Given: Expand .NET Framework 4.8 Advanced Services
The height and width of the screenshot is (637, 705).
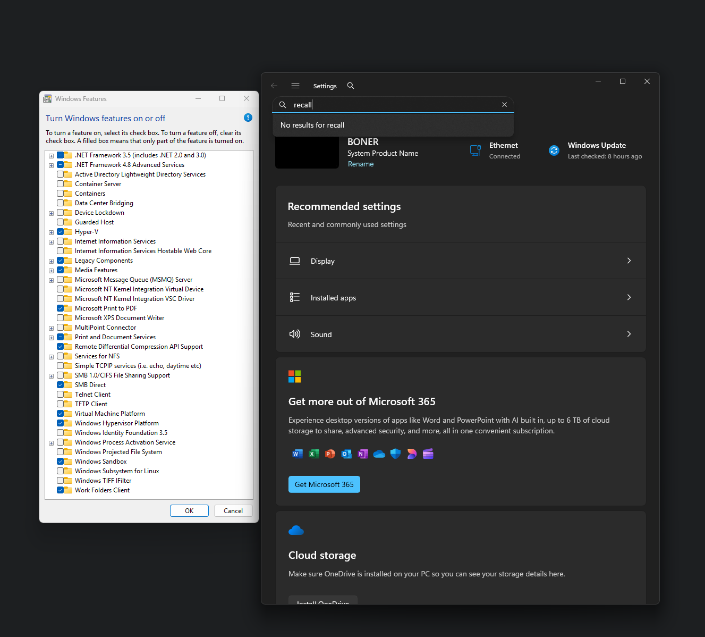Looking at the screenshot, I should [51, 165].
